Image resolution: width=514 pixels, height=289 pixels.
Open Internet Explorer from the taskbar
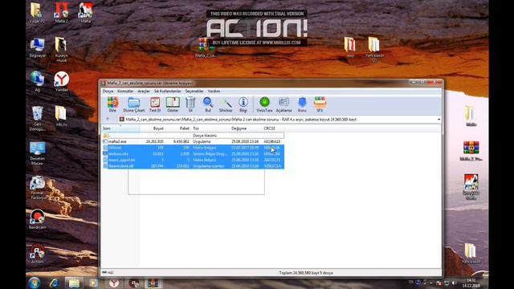(54, 283)
